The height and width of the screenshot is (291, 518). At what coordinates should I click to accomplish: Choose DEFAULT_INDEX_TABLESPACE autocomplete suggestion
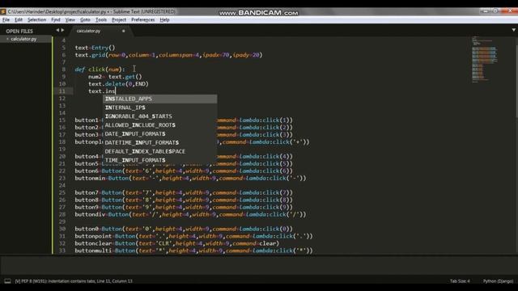click(160, 151)
